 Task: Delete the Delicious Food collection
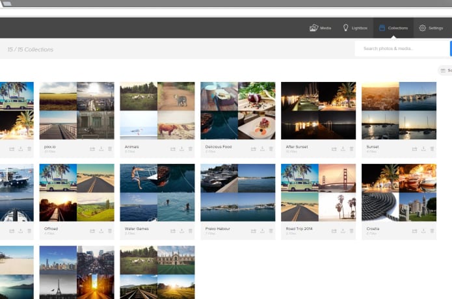(x=271, y=149)
